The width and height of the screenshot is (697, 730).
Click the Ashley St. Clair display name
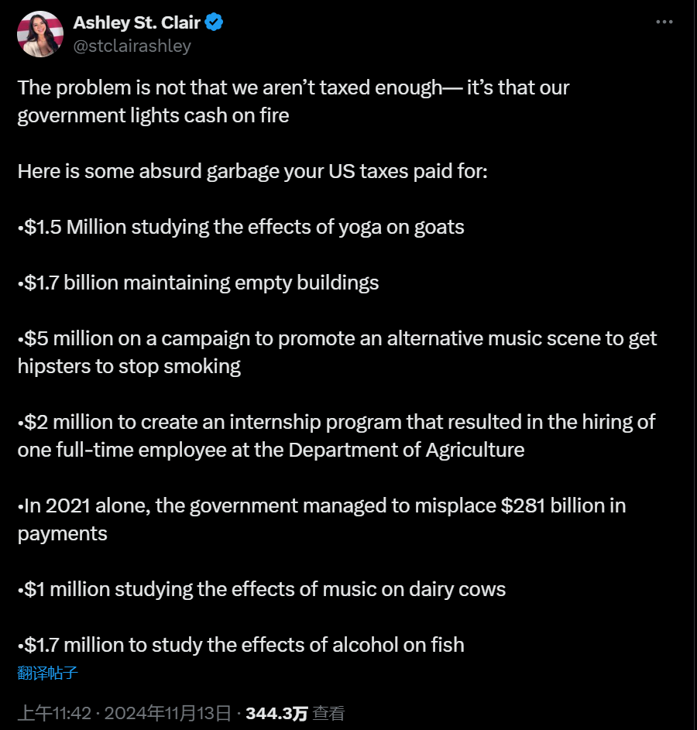[x=136, y=22]
